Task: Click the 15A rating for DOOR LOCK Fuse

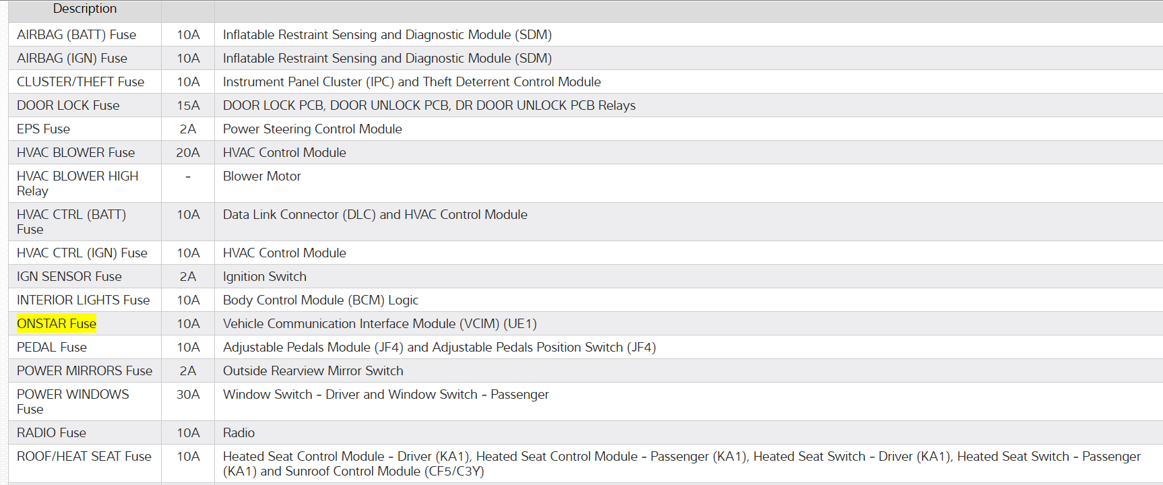Action: (x=188, y=106)
